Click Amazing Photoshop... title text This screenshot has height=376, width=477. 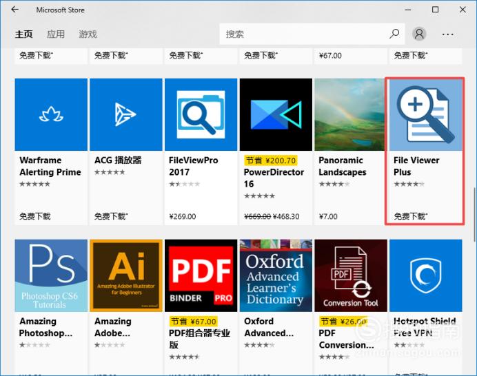pyautogui.click(x=45, y=327)
